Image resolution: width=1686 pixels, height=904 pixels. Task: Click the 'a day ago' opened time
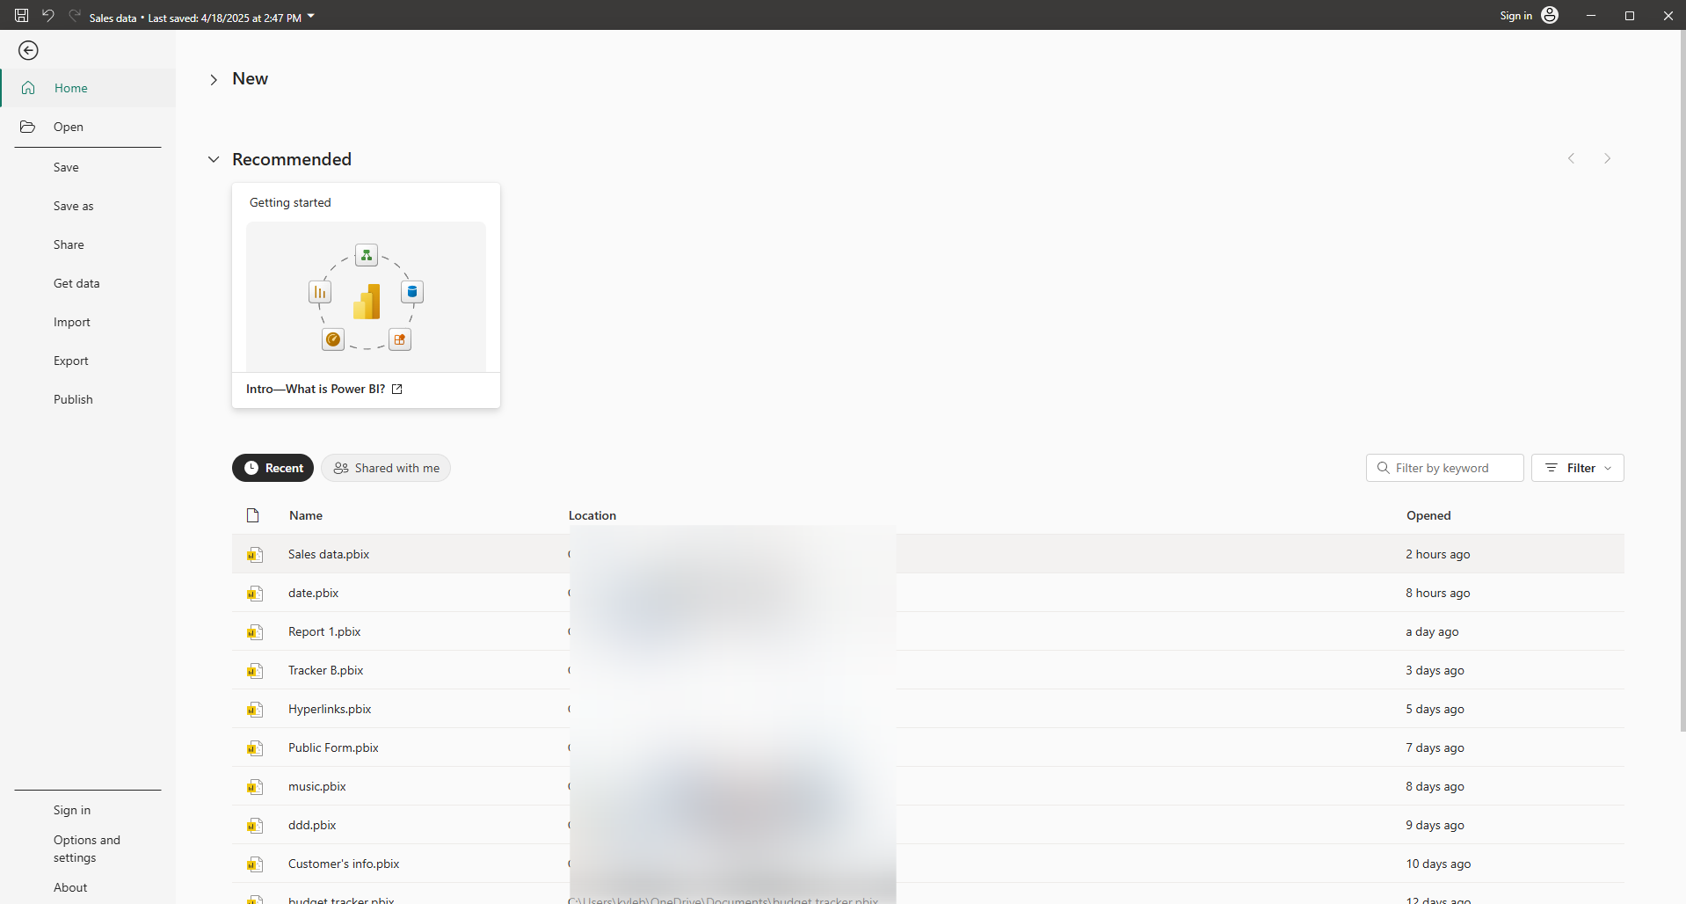point(1432,631)
